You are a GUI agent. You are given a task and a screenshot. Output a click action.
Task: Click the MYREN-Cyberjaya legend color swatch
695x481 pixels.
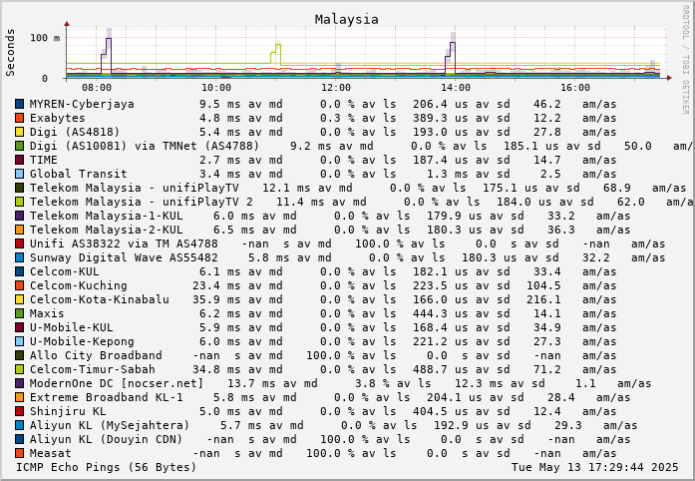pyautogui.click(x=20, y=104)
